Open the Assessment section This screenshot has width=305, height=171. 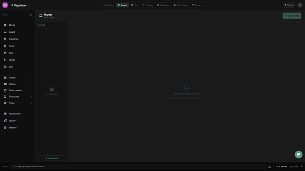(18, 114)
